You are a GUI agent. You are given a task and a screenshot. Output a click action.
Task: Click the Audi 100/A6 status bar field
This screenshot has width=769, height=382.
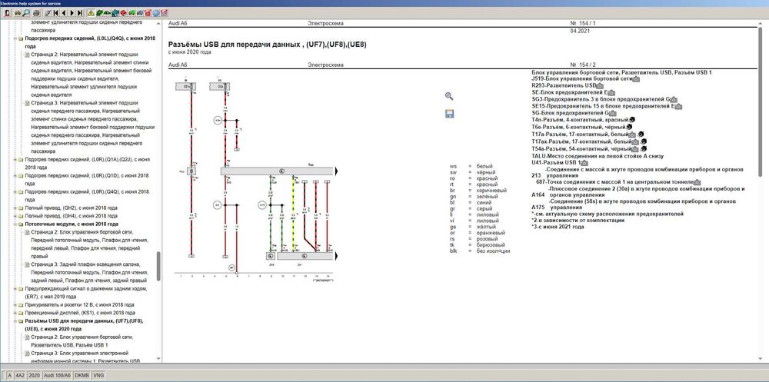pos(58,375)
